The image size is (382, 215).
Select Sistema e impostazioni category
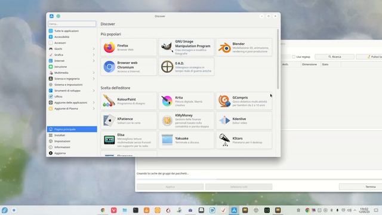pos(72,85)
